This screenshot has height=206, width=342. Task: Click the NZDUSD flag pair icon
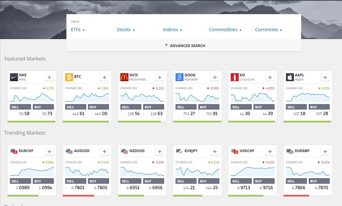tap(124, 152)
